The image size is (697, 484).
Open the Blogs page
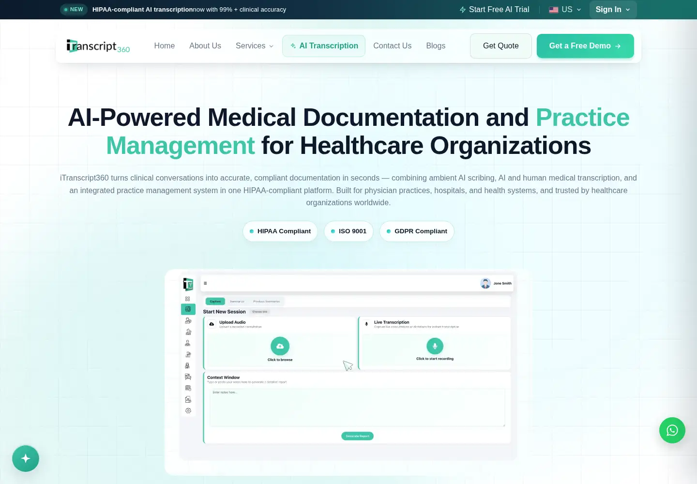click(x=436, y=46)
